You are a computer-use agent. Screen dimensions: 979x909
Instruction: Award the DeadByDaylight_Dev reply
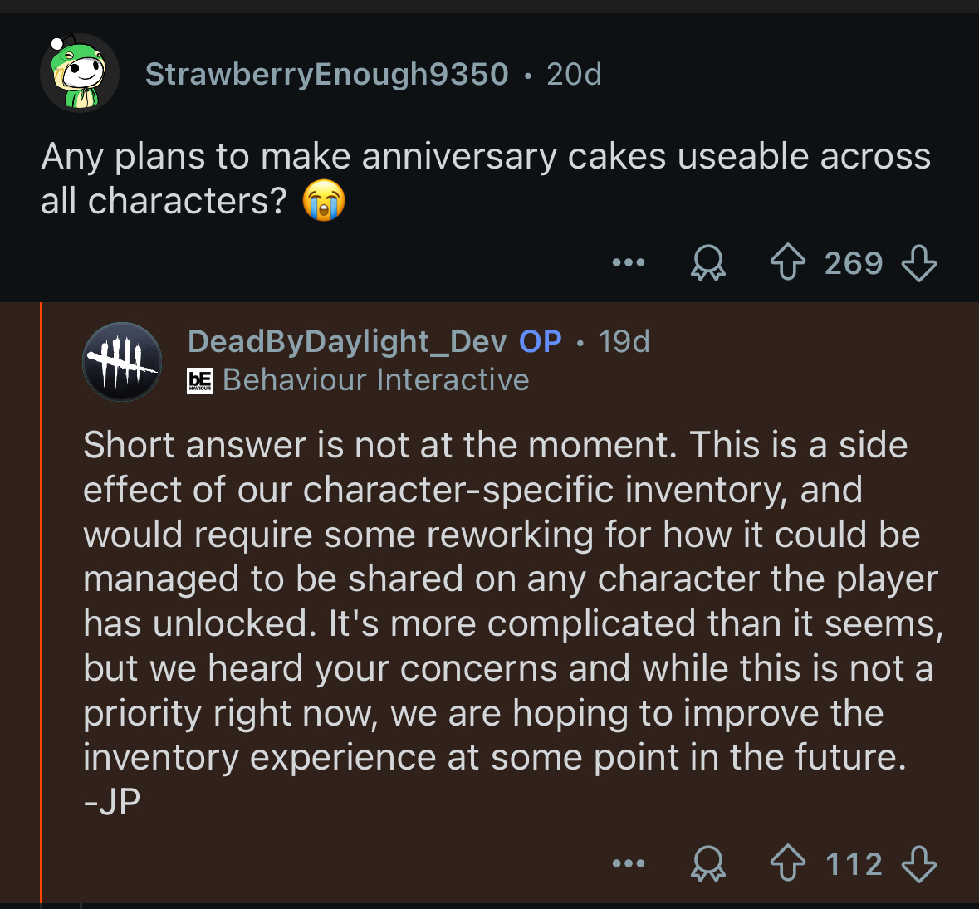click(x=708, y=864)
